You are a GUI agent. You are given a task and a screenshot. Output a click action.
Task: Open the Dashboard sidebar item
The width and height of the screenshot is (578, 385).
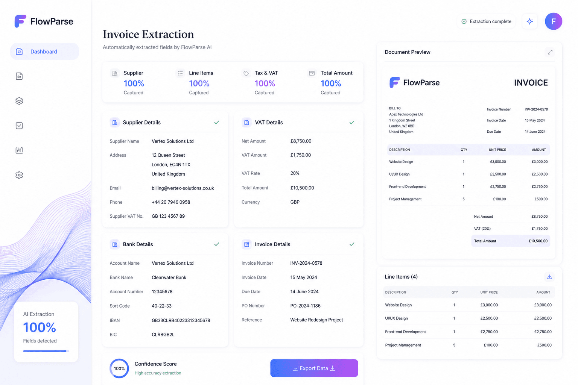point(44,52)
